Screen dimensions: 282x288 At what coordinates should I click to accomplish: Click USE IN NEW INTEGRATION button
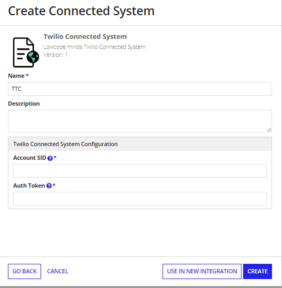point(202,271)
